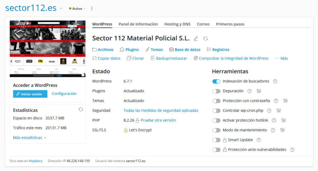Click the lock icon beside Protección ante vulnerabilidades
The image size is (318, 171).
click(x=225, y=150)
